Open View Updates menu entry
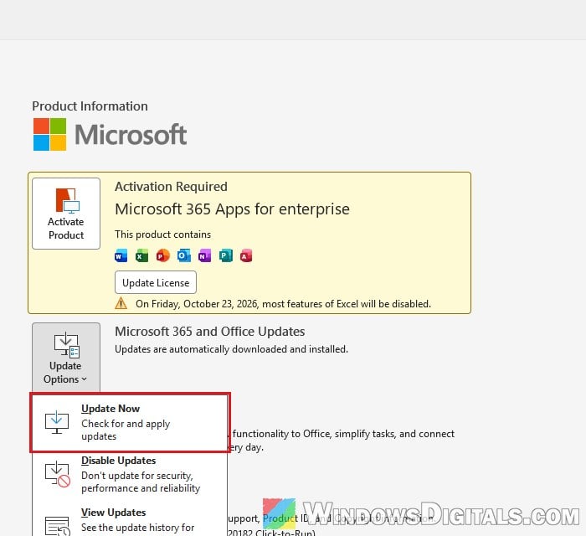The width and height of the screenshot is (586, 536). pyautogui.click(x=130, y=520)
